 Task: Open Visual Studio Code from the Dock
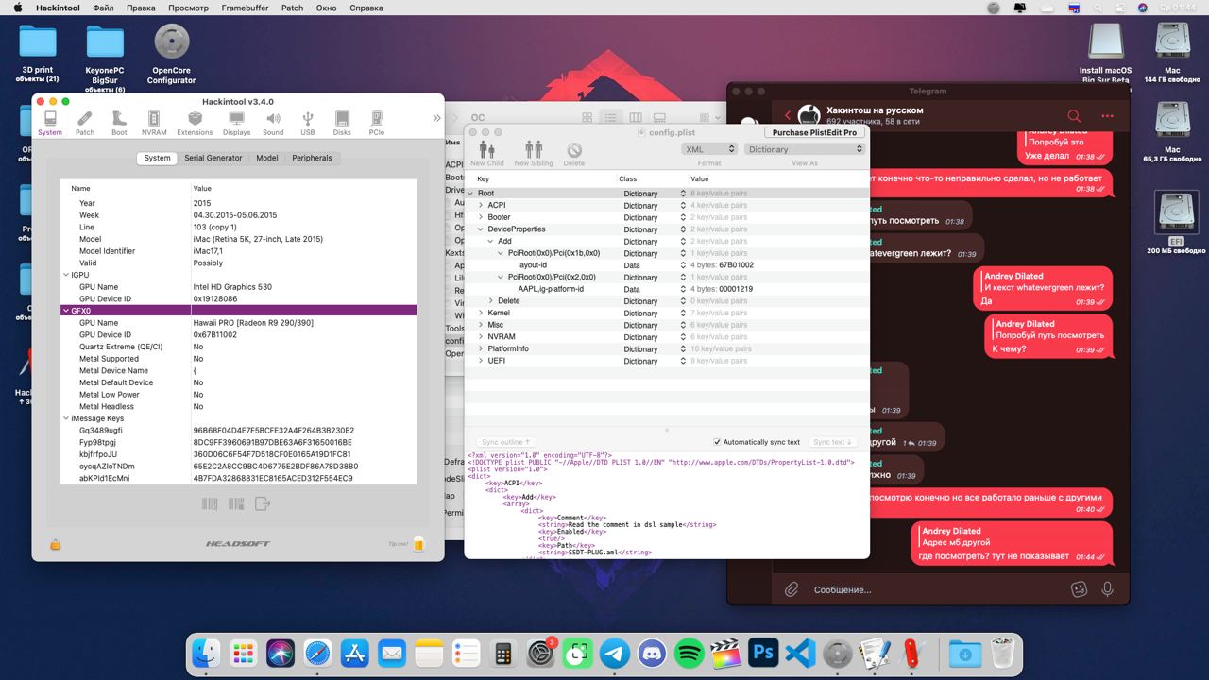coord(800,654)
